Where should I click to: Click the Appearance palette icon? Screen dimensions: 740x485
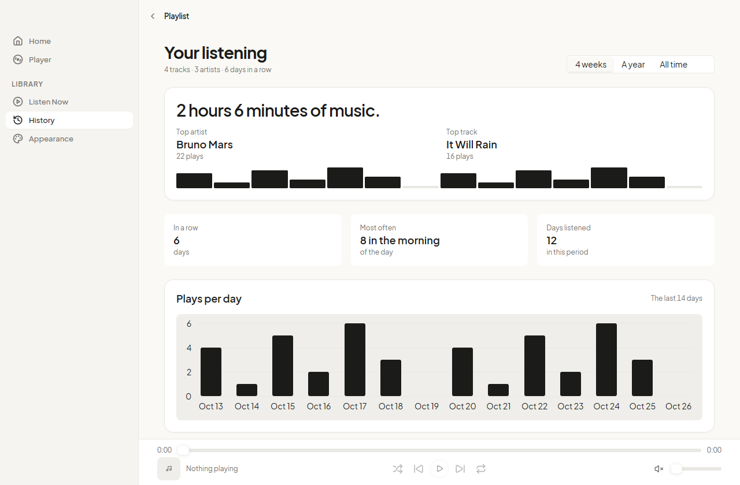click(18, 139)
